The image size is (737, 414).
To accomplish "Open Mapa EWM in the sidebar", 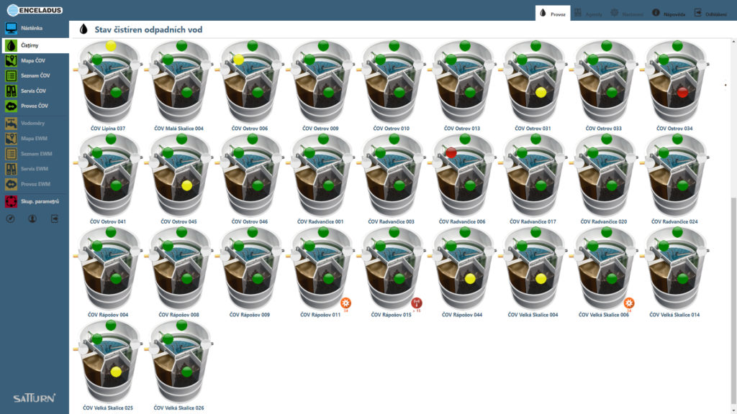I will click(35, 139).
